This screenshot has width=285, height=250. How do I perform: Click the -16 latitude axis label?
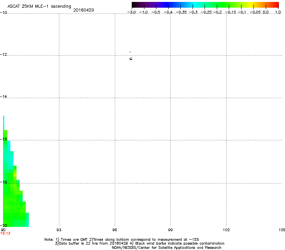click(x=3, y=139)
